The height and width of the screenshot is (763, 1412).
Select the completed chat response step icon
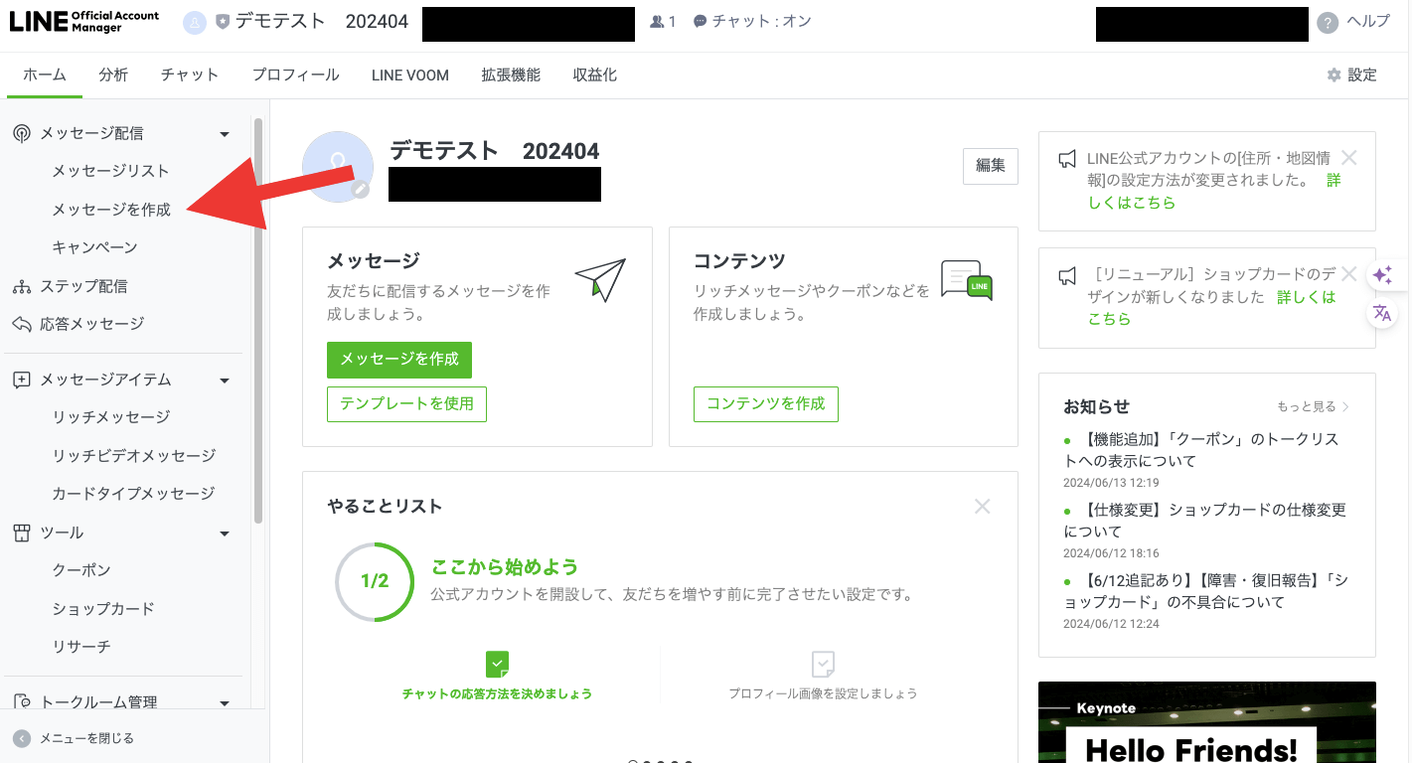(497, 664)
